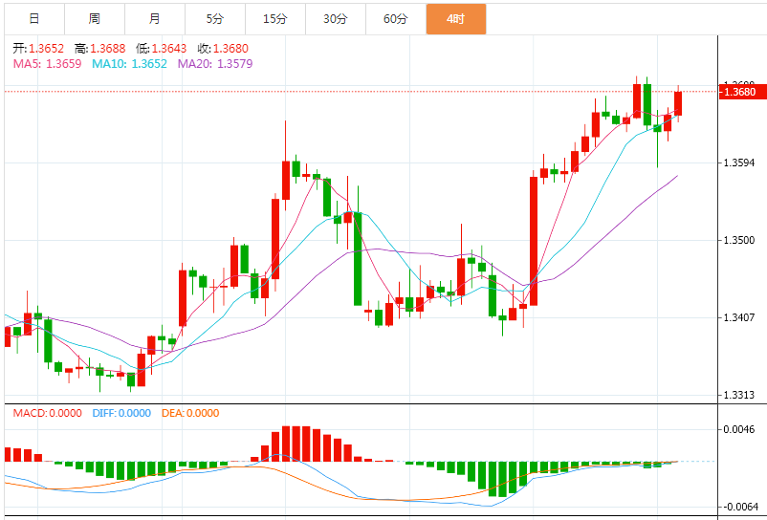Image resolution: width=767 pixels, height=520 pixels.
Task: Click the 1.3313 price axis label
Action: 738,395
